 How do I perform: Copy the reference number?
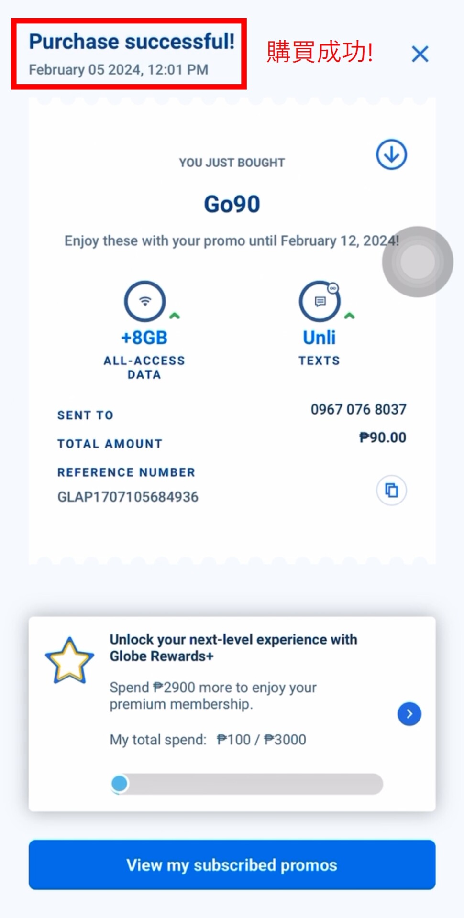click(391, 490)
